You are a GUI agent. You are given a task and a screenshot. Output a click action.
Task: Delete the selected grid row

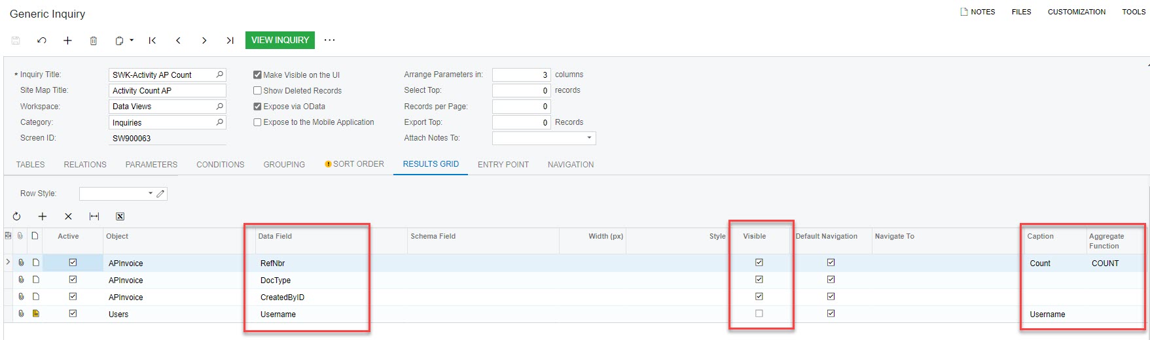pyautogui.click(x=68, y=216)
